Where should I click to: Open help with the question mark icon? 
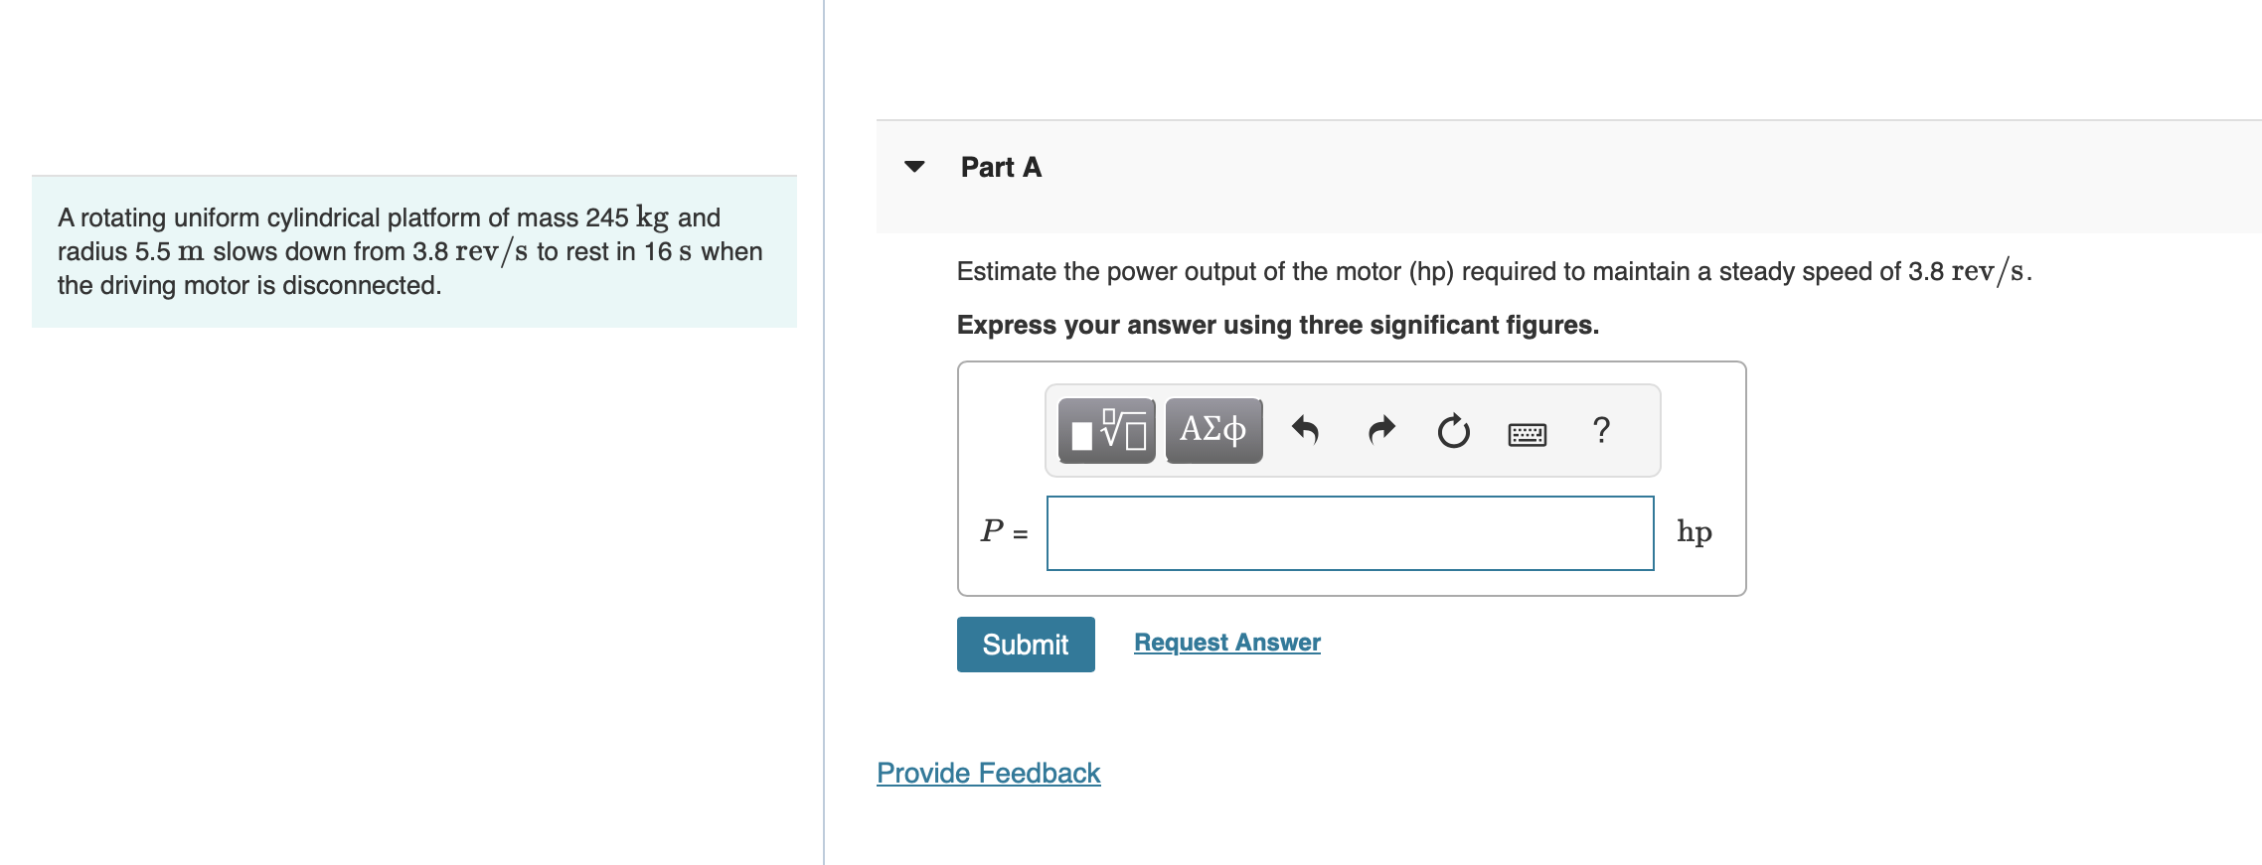1601,430
